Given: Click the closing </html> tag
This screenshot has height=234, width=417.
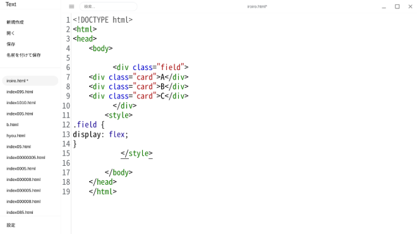Looking at the screenshot, I should click(x=102, y=192).
